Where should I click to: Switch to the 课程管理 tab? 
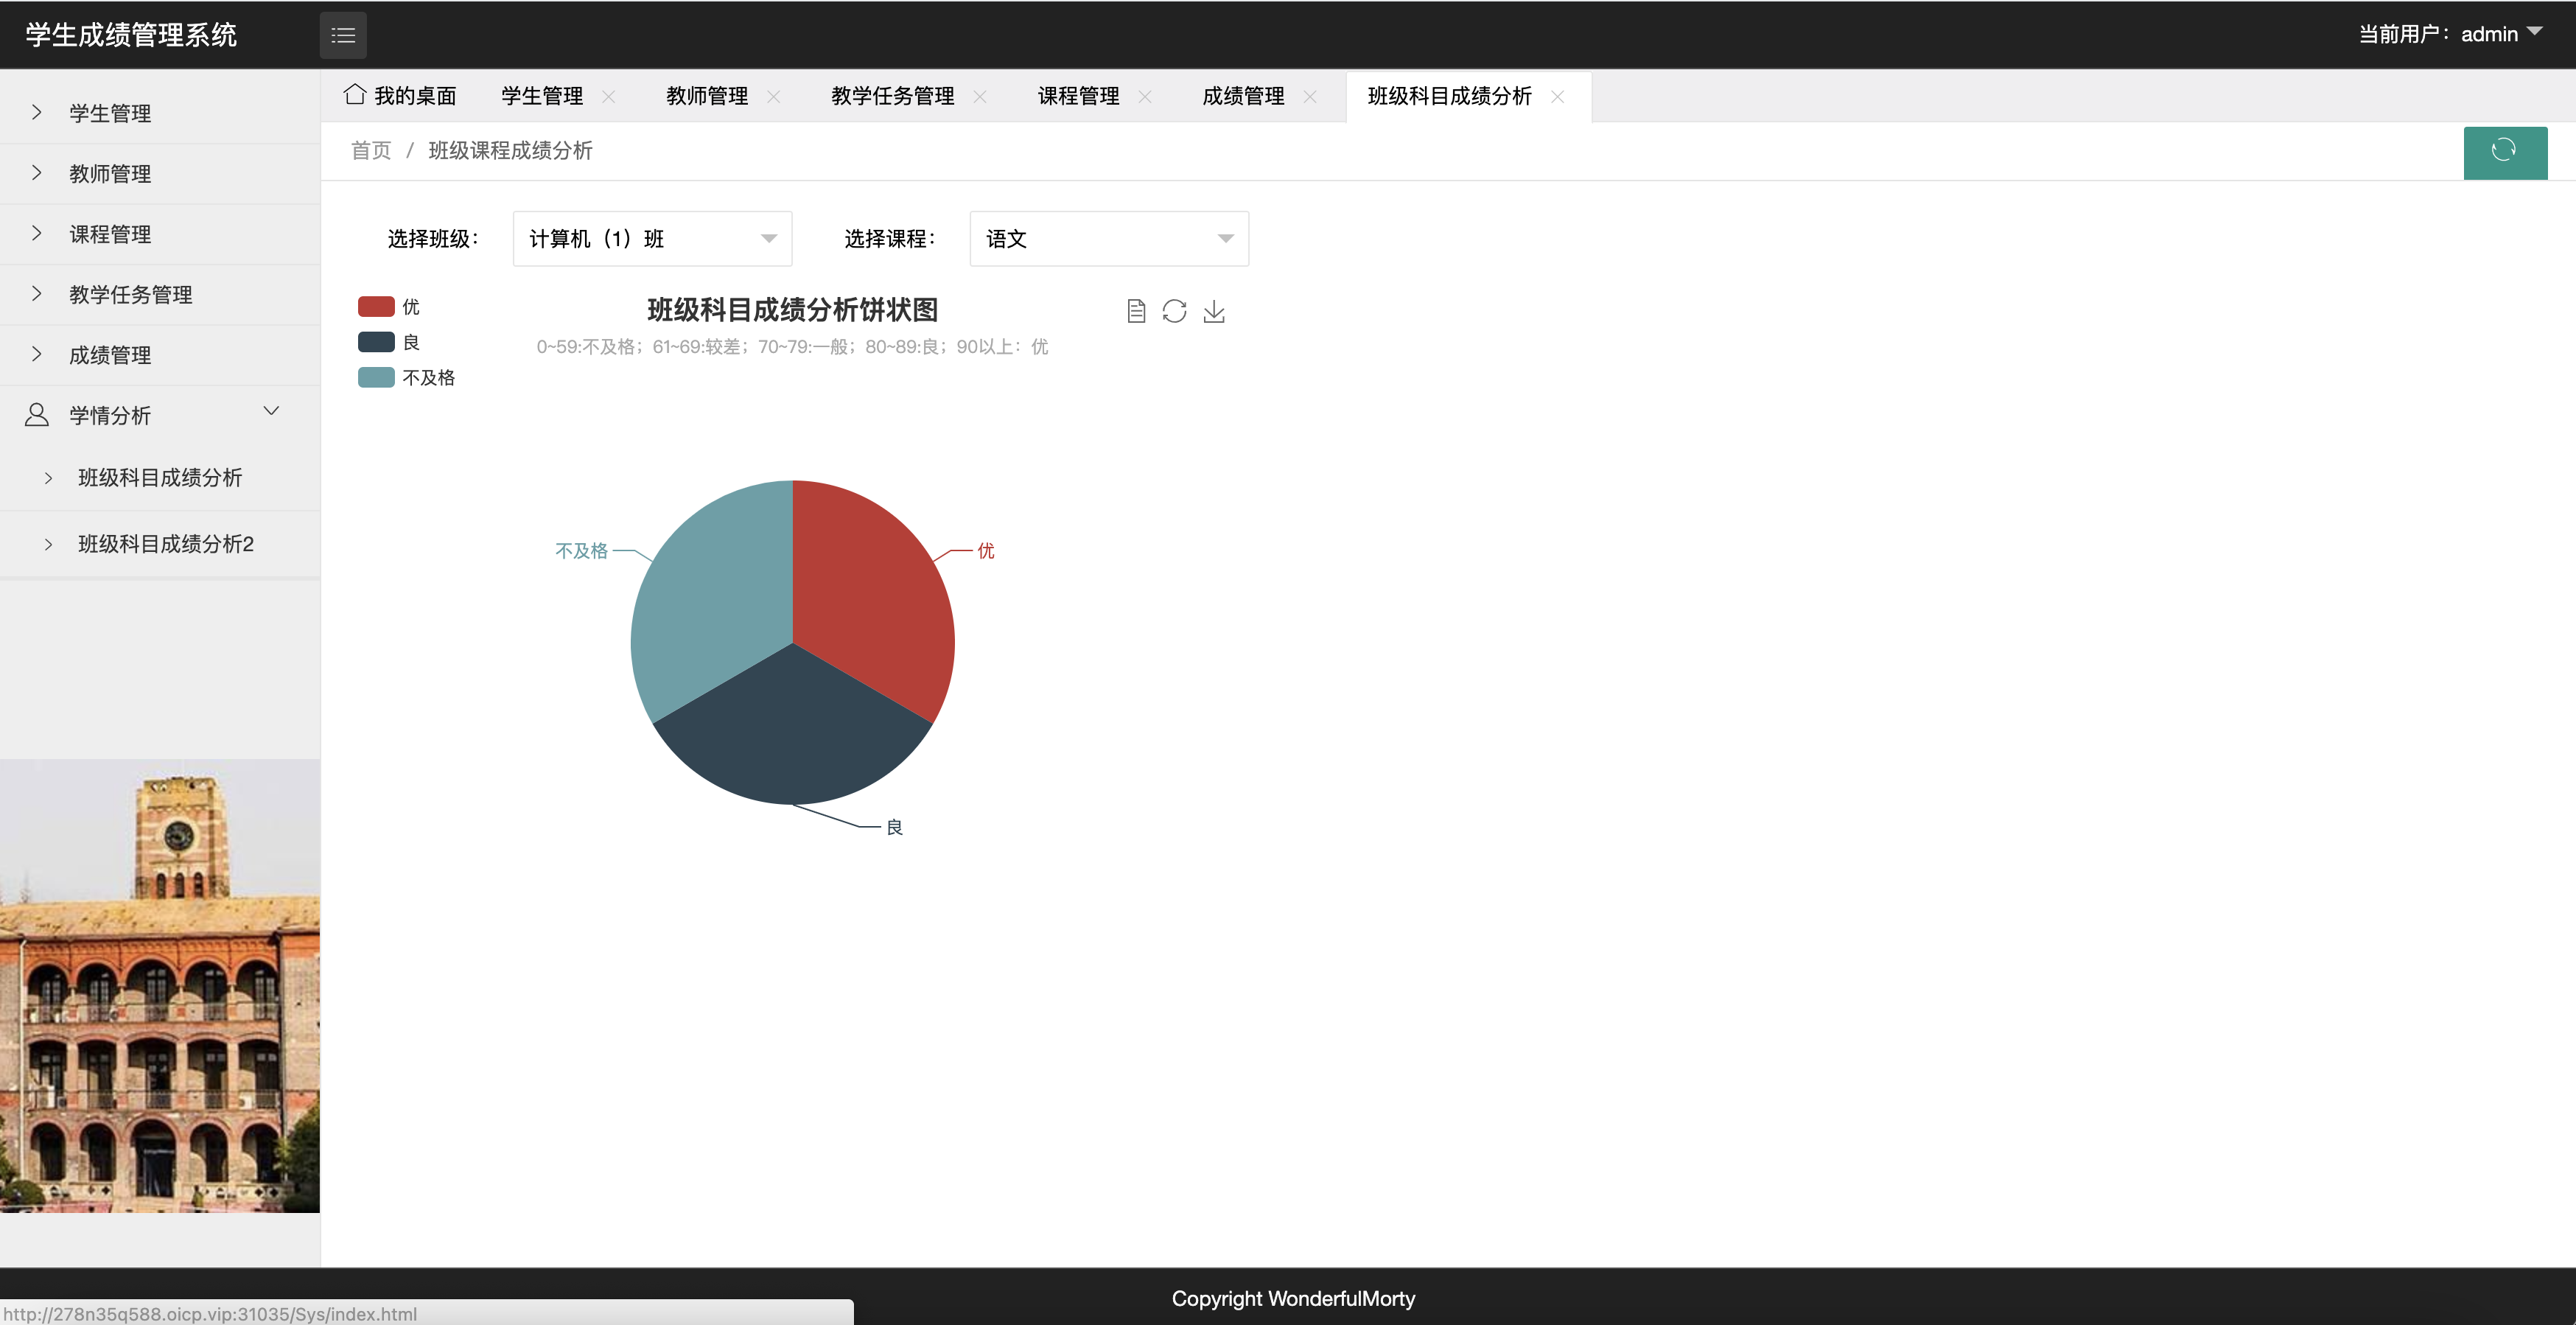click(x=1078, y=96)
